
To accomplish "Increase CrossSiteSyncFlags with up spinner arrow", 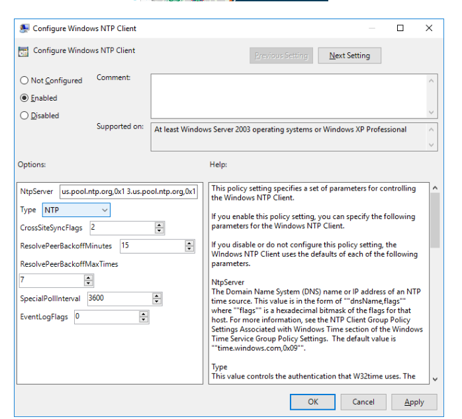I will [159, 225].
